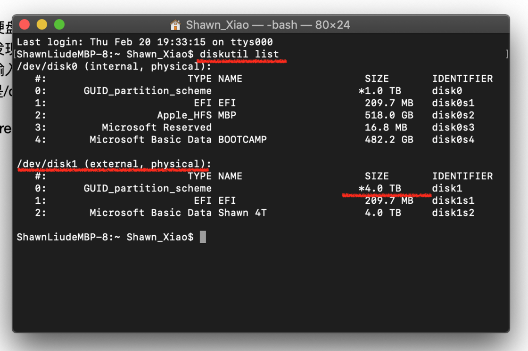Close the Terminal window with the red button
The image size is (528, 351).
pos(25,24)
